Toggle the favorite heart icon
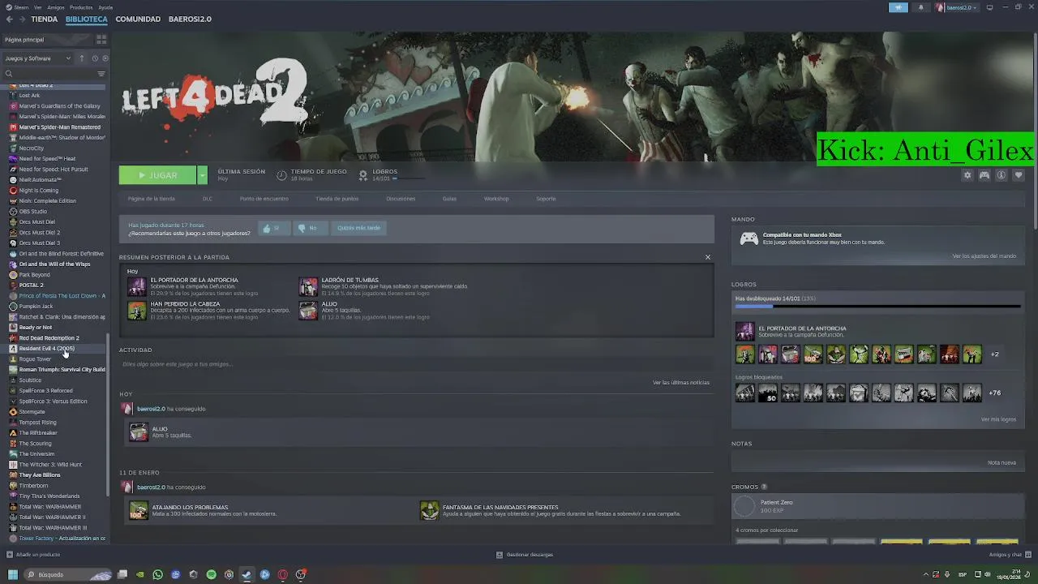 pyautogui.click(x=1019, y=175)
